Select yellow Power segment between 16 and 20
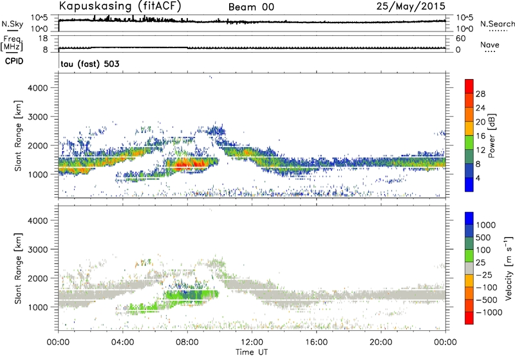Screen dimensions: 515x356 [469, 129]
